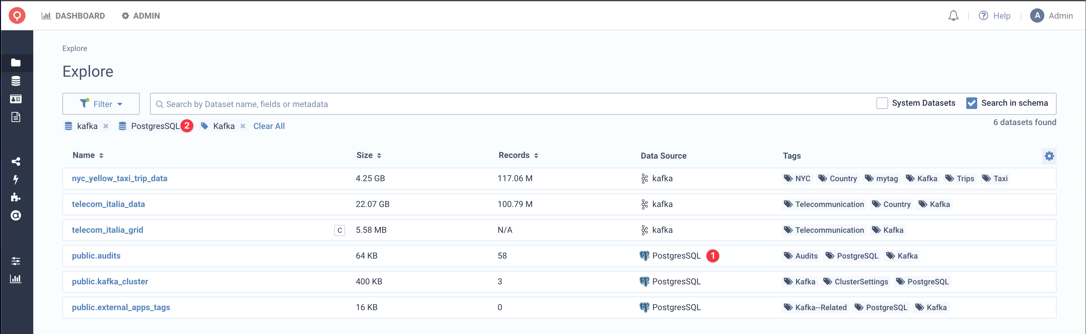Click the Help question mark icon
This screenshot has height=334, width=1086.
(x=983, y=15)
